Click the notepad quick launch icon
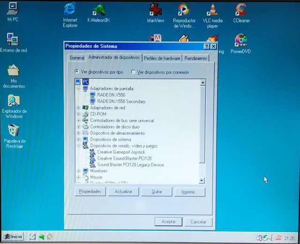The height and width of the screenshot is (244, 300). click(32, 237)
